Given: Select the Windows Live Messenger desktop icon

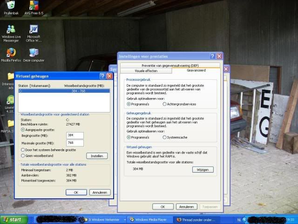Looking at the screenshot, I should pyautogui.click(x=11, y=29).
